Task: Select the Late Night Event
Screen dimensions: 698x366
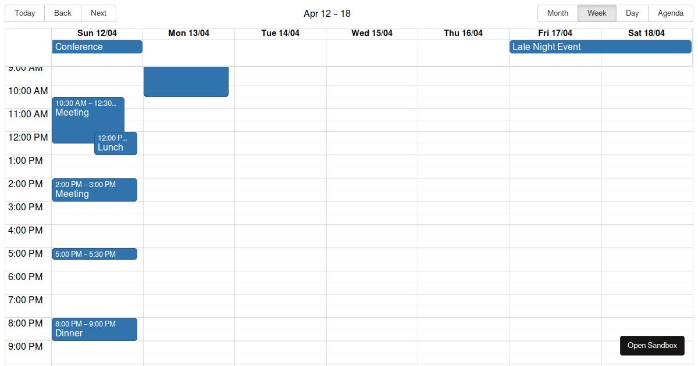Action: click(x=599, y=46)
